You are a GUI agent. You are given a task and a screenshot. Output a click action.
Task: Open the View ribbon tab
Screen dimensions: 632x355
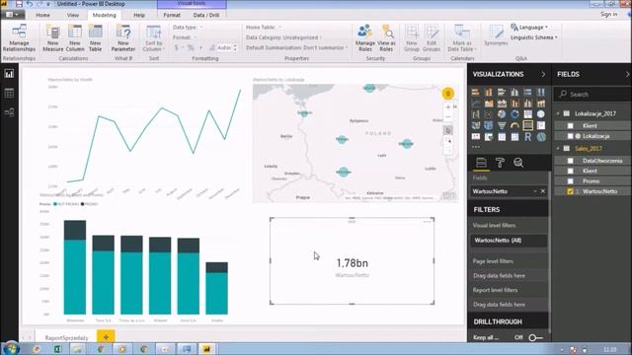[x=73, y=15]
